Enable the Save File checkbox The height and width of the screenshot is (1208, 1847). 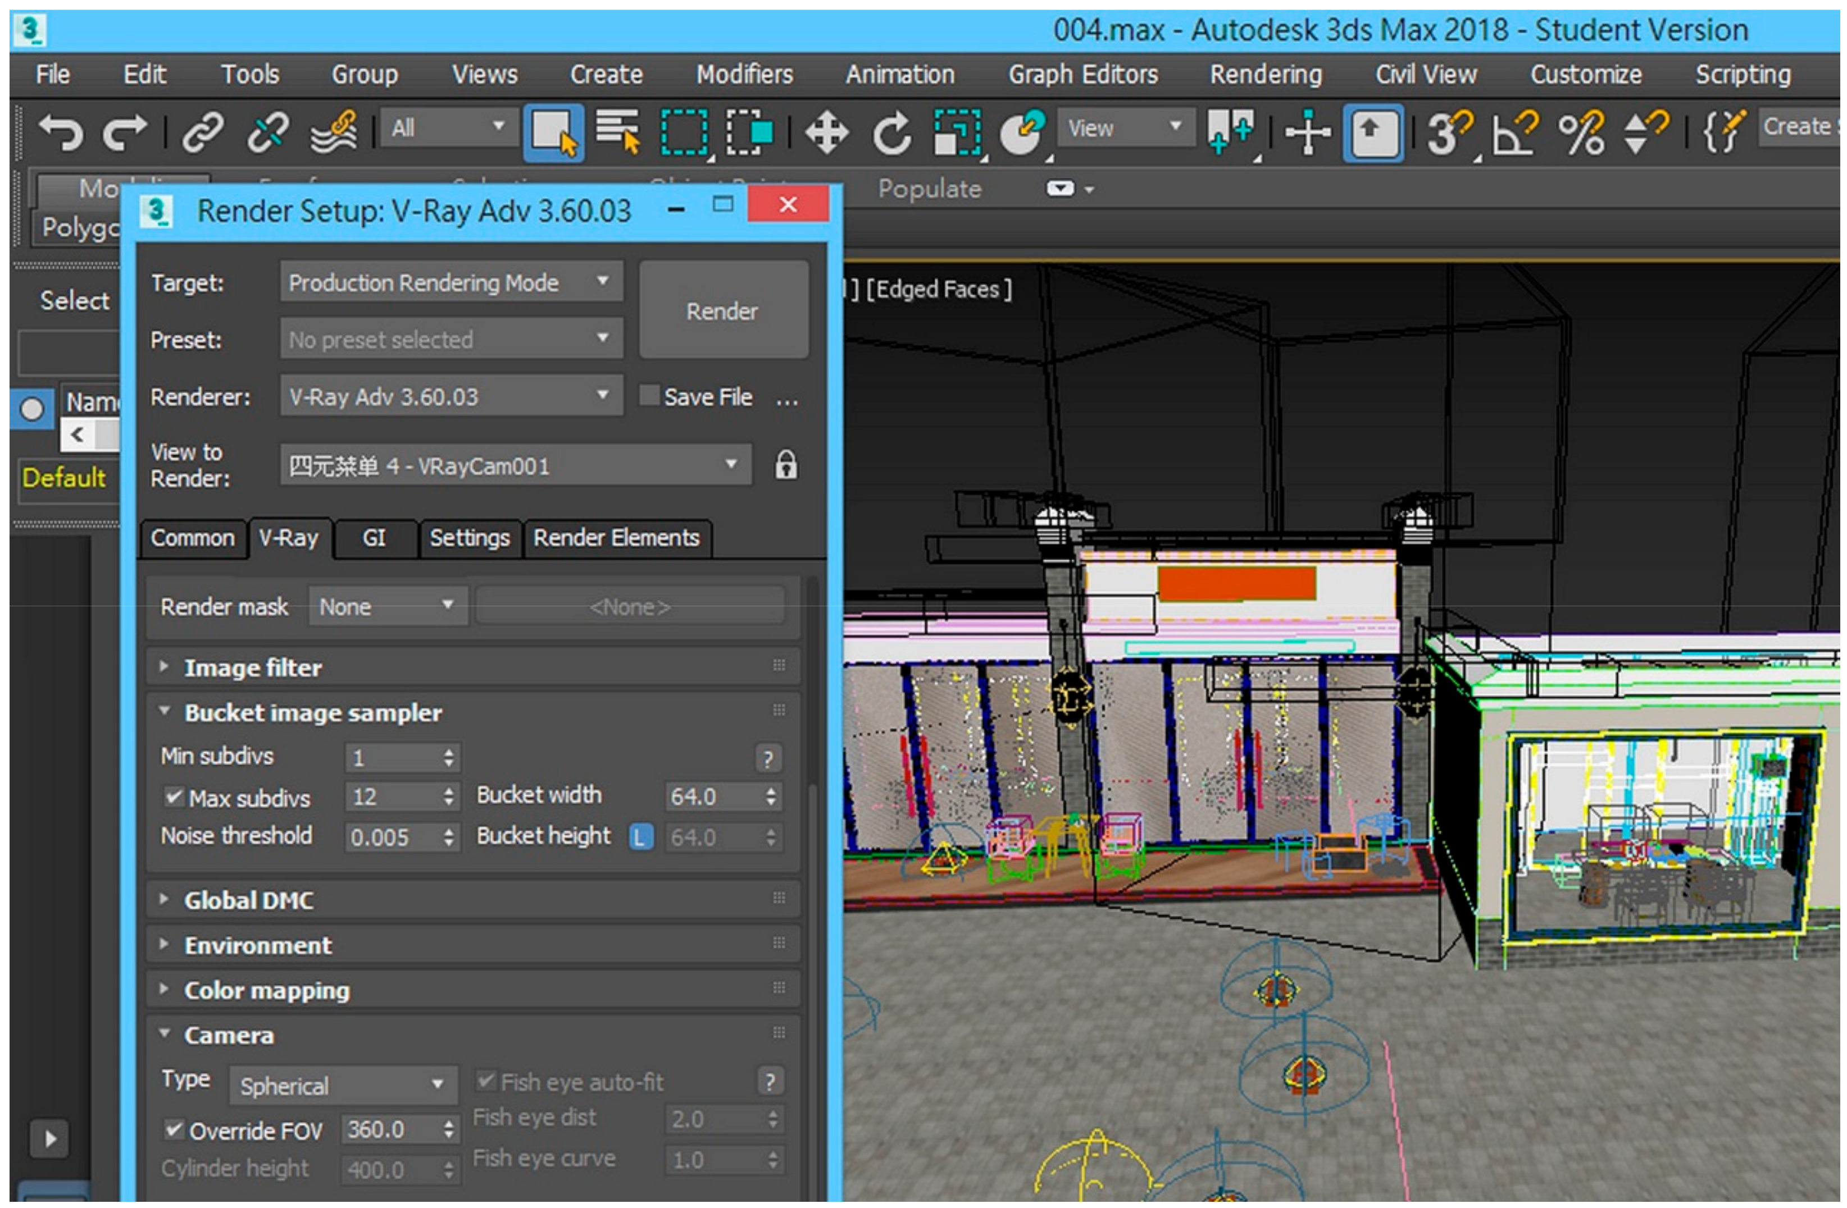point(649,395)
